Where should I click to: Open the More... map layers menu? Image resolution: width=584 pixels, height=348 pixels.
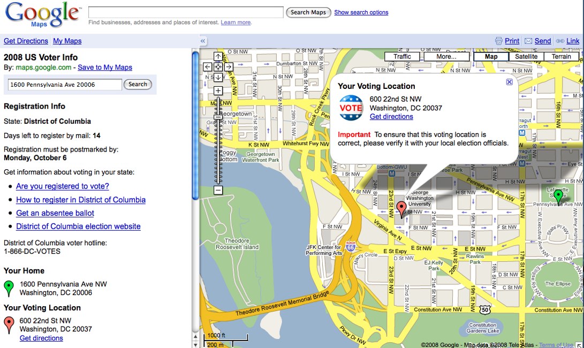pyautogui.click(x=446, y=57)
